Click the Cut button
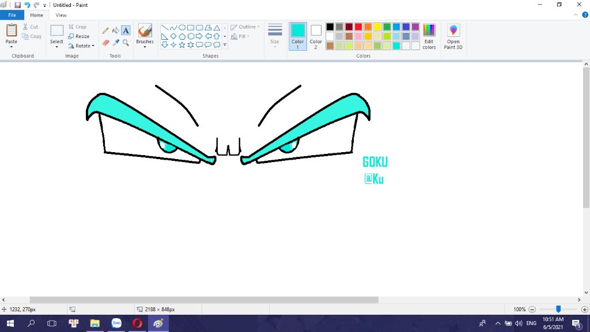Image resolution: width=590 pixels, height=332 pixels. point(31,27)
